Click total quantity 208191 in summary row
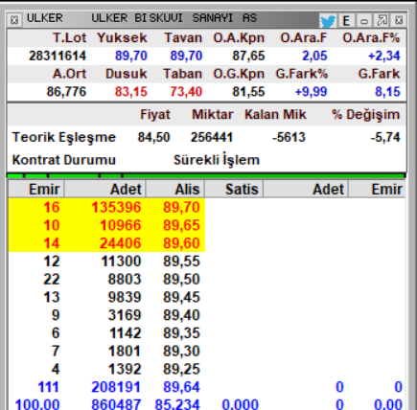The width and height of the screenshot is (417, 410). pyautogui.click(x=116, y=387)
